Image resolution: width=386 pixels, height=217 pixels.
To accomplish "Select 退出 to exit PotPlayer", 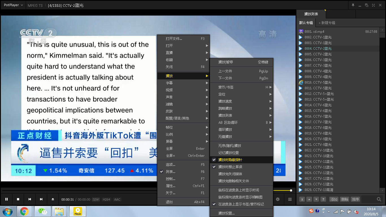I will point(183,202).
